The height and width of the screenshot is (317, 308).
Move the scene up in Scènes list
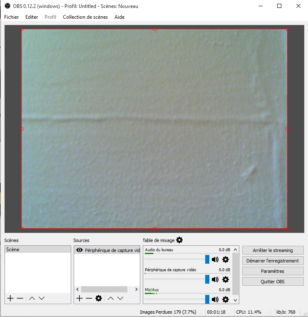point(32,298)
